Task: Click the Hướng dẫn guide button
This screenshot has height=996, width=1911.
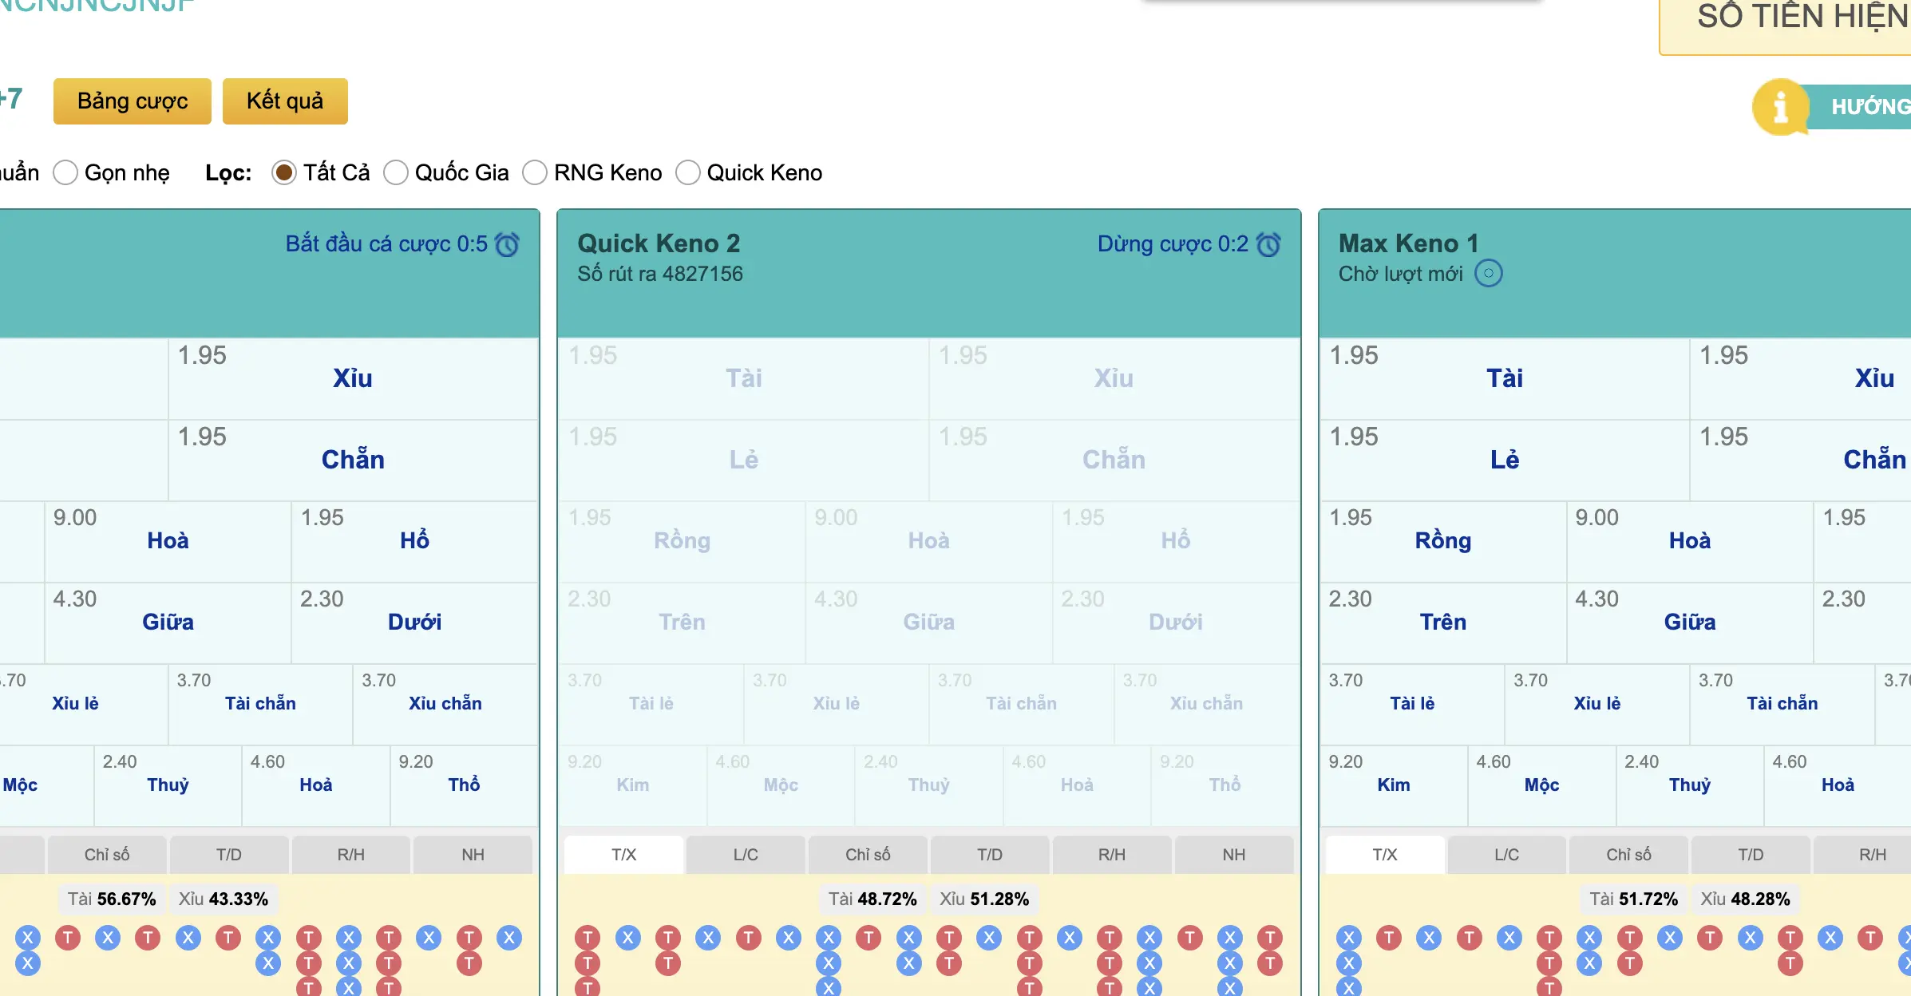Action: pyautogui.click(x=1860, y=107)
